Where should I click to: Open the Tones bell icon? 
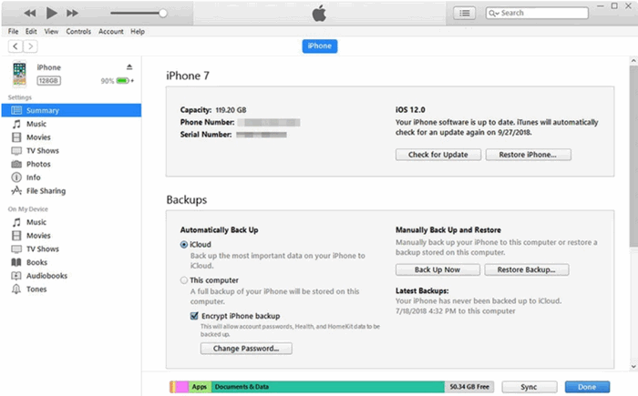(16, 289)
